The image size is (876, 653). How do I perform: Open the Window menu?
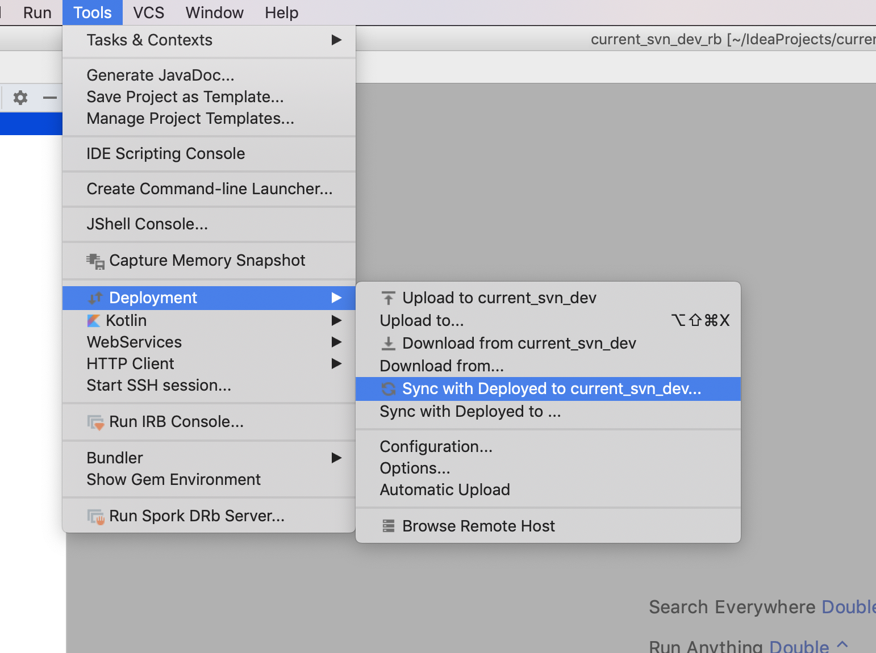pos(215,12)
